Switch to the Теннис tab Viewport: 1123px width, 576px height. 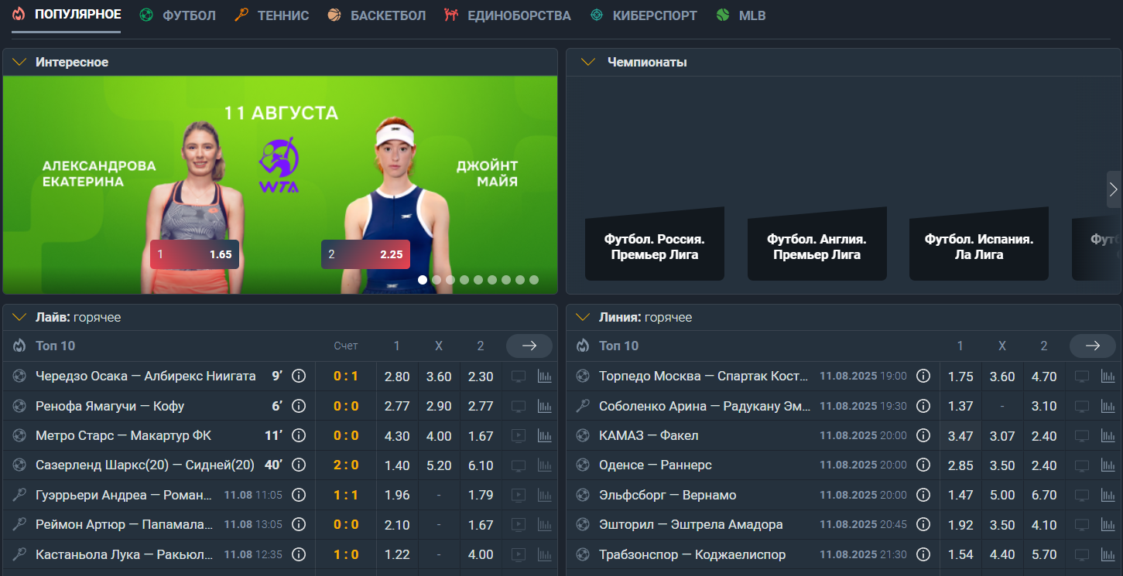click(272, 15)
